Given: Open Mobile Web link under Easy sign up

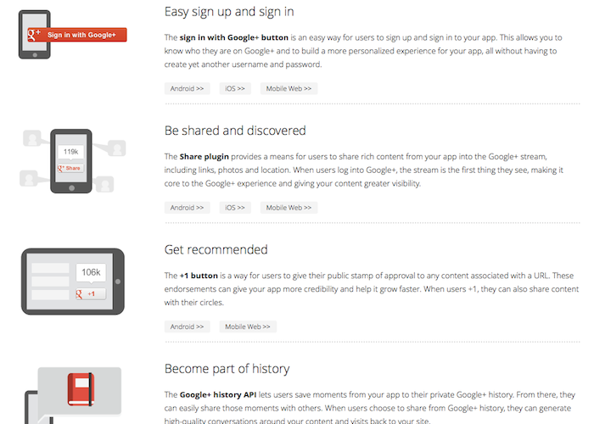Looking at the screenshot, I should (289, 88).
